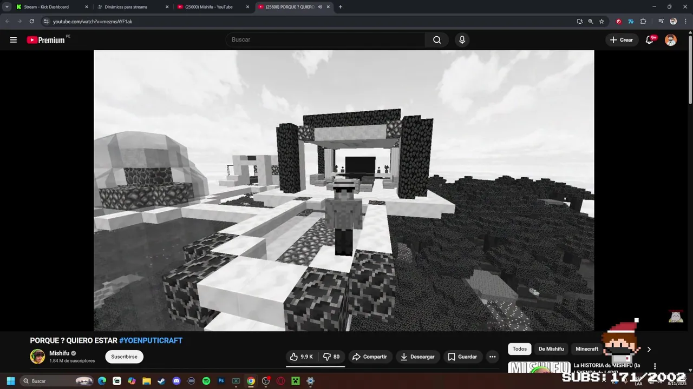Launch Photoshop from the taskbar
This screenshot has height=389, width=693.
click(x=221, y=381)
